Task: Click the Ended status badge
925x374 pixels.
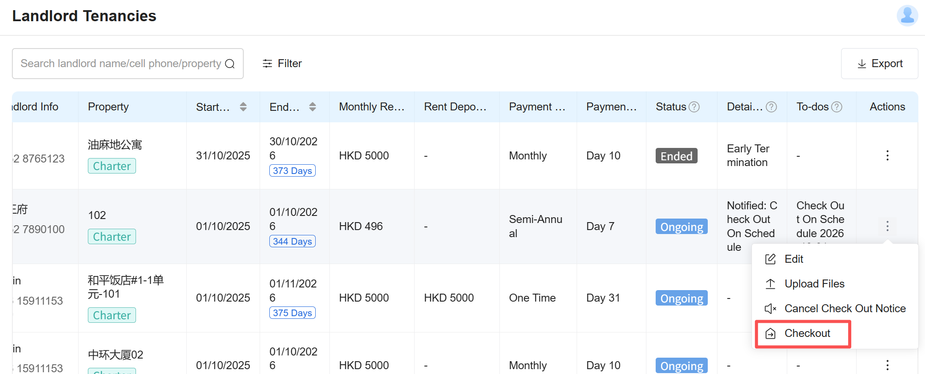Action: pyautogui.click(x=676, y=156)
